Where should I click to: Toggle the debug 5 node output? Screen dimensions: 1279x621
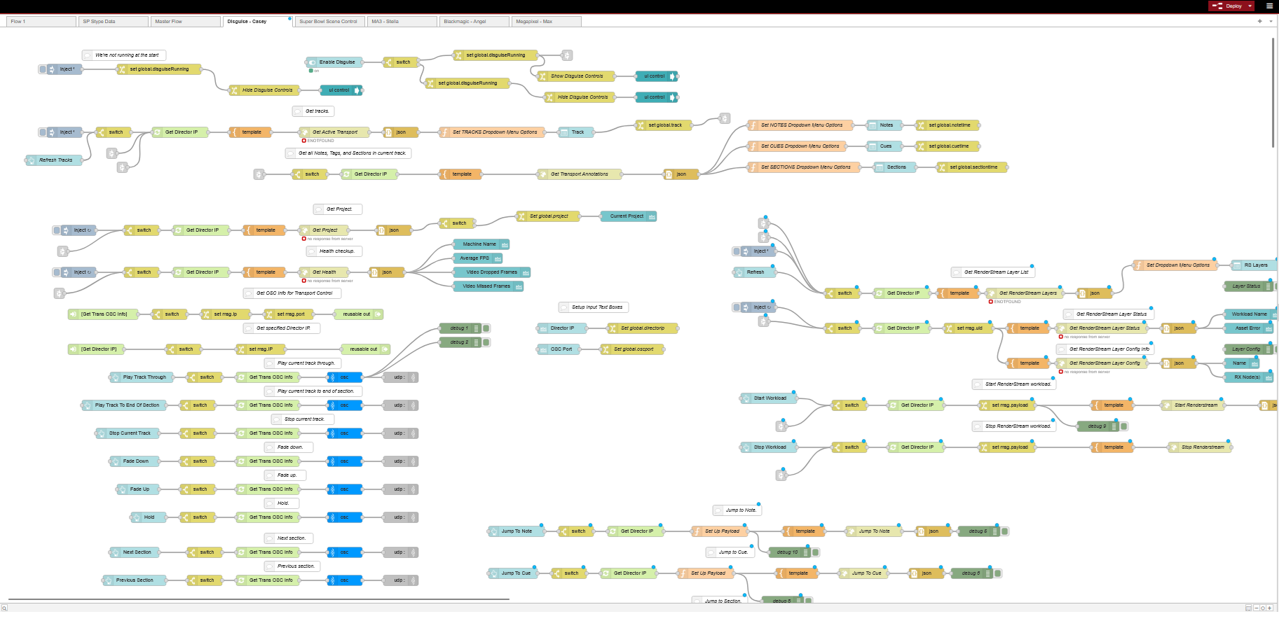tap(1005, 531)
